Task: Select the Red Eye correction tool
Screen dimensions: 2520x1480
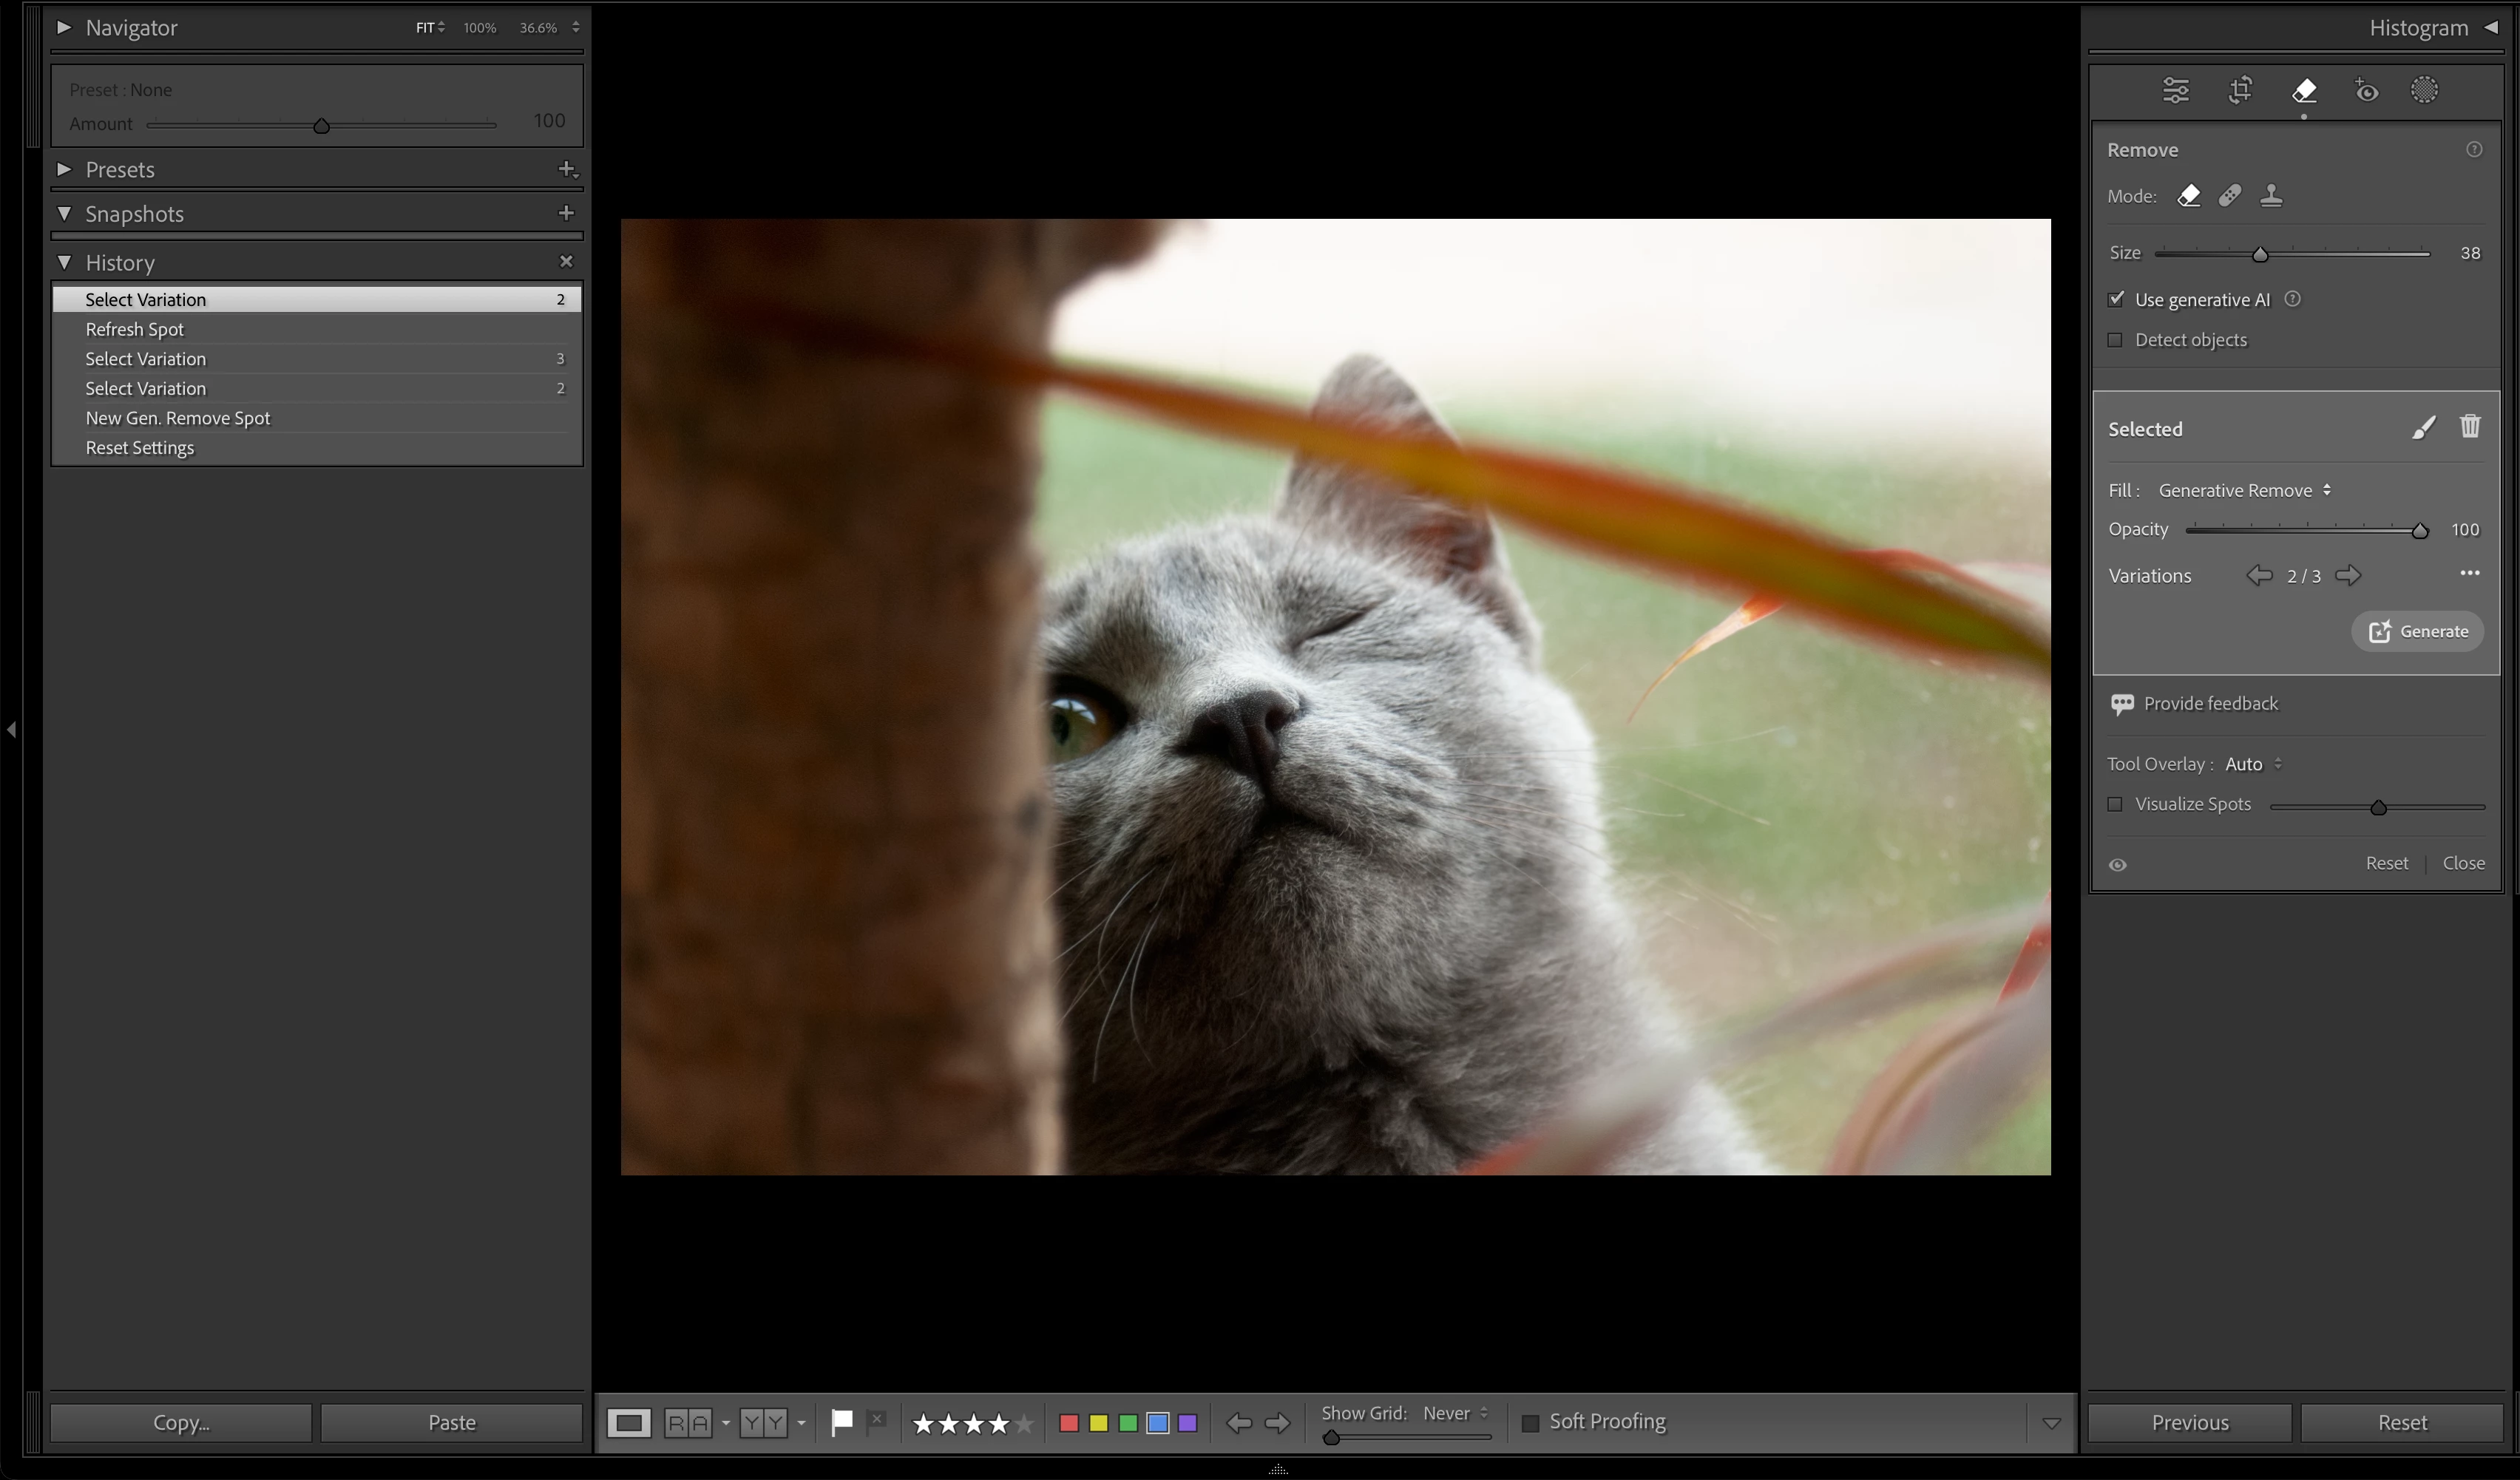Action: tap(2365, 90)
